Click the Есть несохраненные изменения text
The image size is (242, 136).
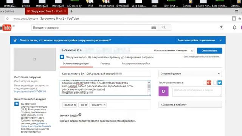[202, 57]
